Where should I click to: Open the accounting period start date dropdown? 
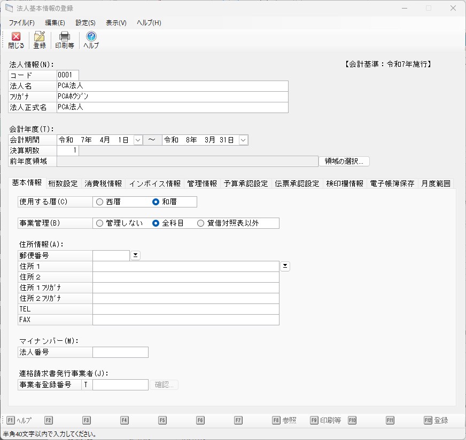[x=138, y=140]
